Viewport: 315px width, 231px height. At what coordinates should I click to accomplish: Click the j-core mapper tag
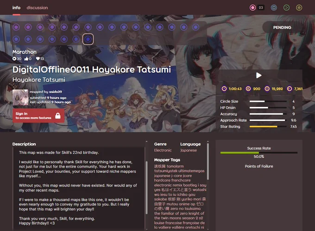[x=177, y=175]
